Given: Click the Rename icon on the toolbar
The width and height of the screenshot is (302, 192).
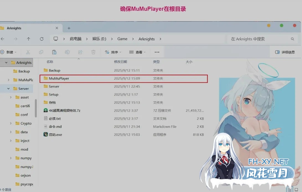Looking at the screenshot, I should [67, 52].
